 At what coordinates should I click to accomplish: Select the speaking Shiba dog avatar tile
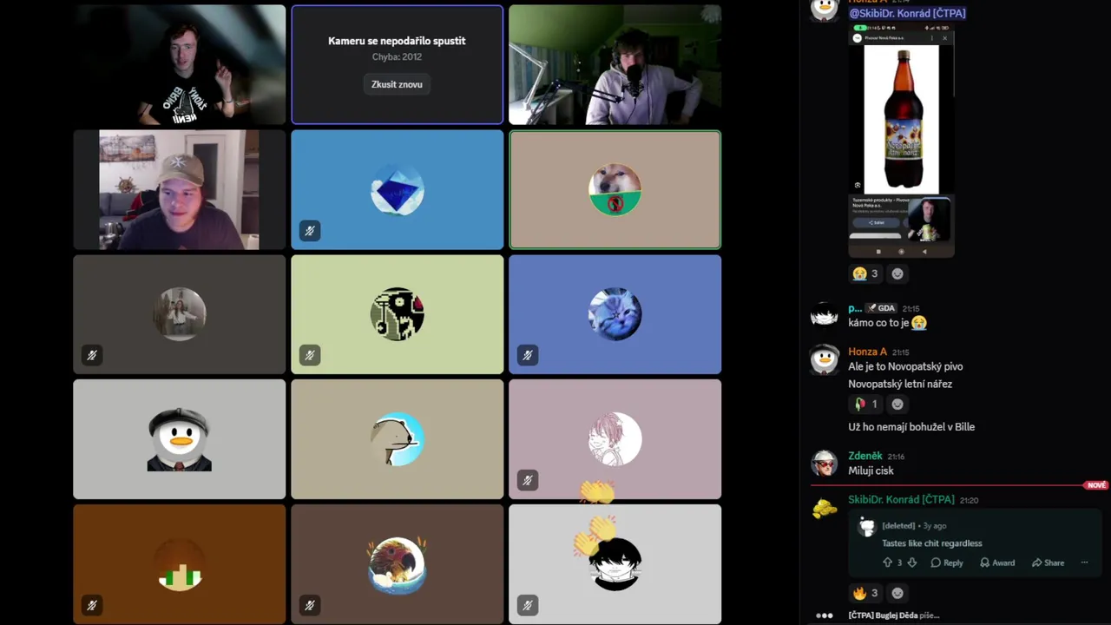tap(615, 190)
